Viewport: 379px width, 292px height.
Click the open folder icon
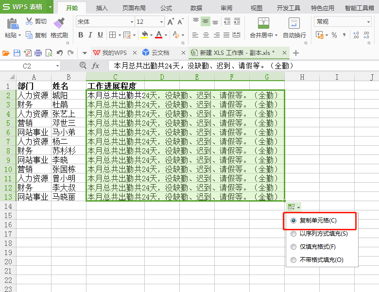pyautogui.click(x=6, y=53)
